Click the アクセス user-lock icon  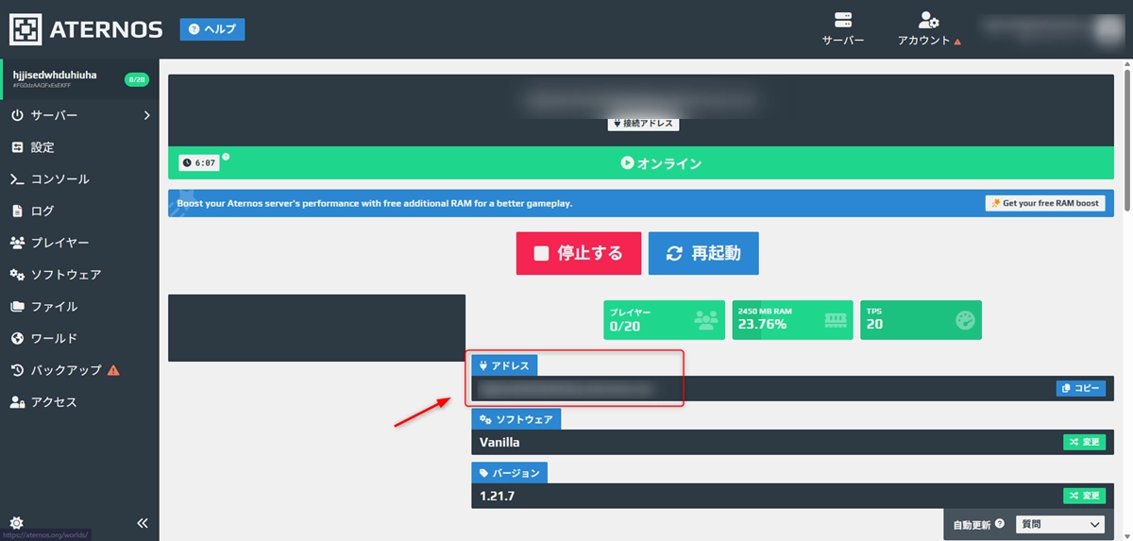point(17,402)
